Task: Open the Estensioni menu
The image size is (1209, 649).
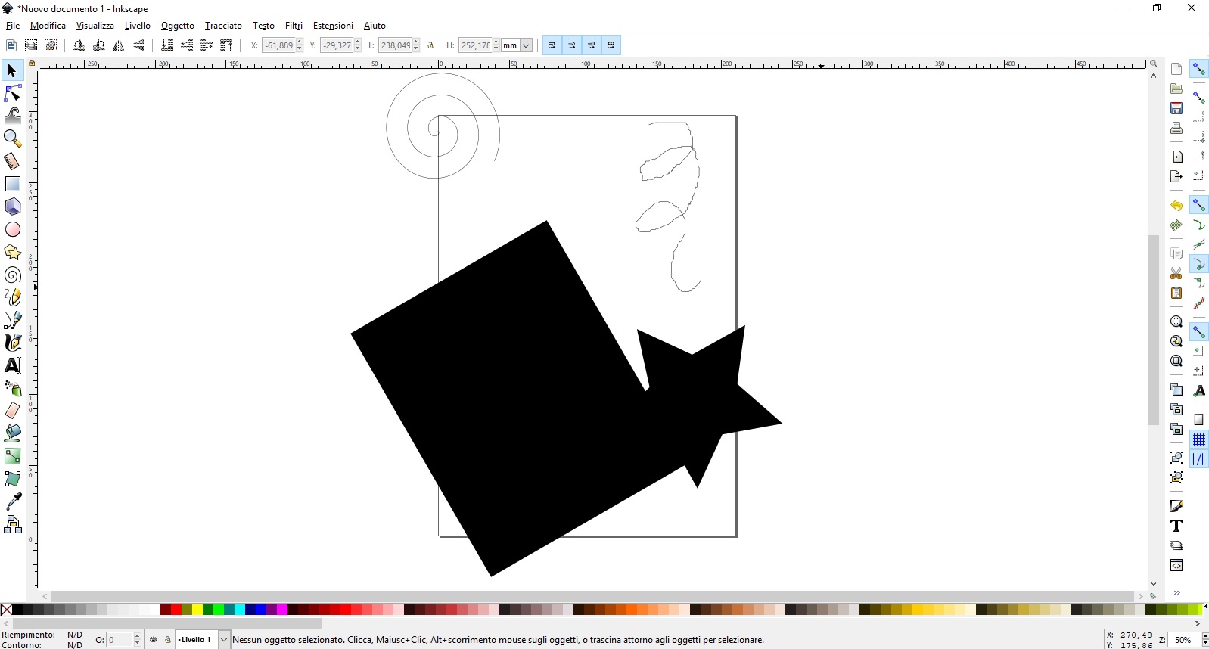Action: coord(333,26)
